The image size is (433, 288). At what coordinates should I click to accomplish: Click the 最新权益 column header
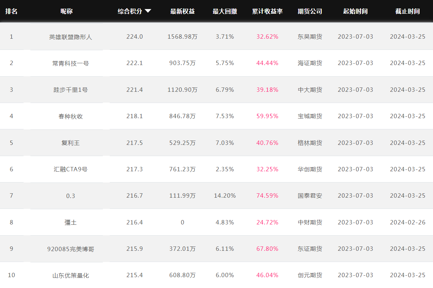click(x=182, y=11)
